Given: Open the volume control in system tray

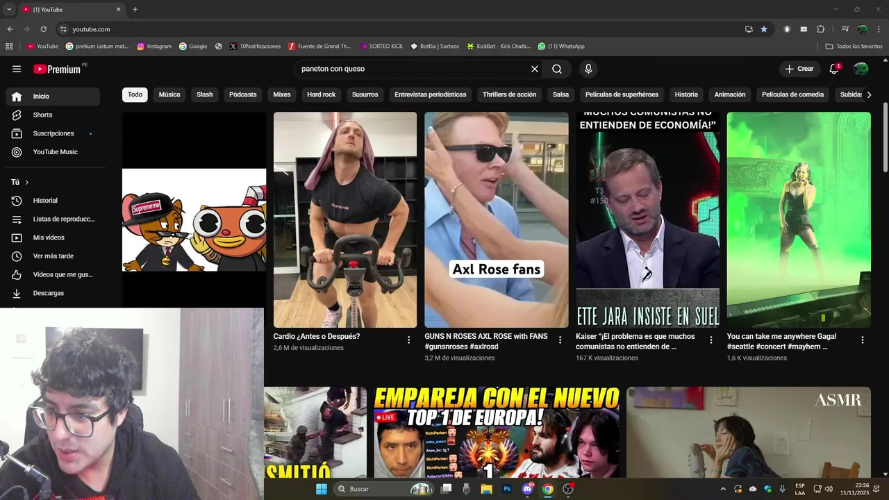Looking at the screenshot, I should point(829,489).
